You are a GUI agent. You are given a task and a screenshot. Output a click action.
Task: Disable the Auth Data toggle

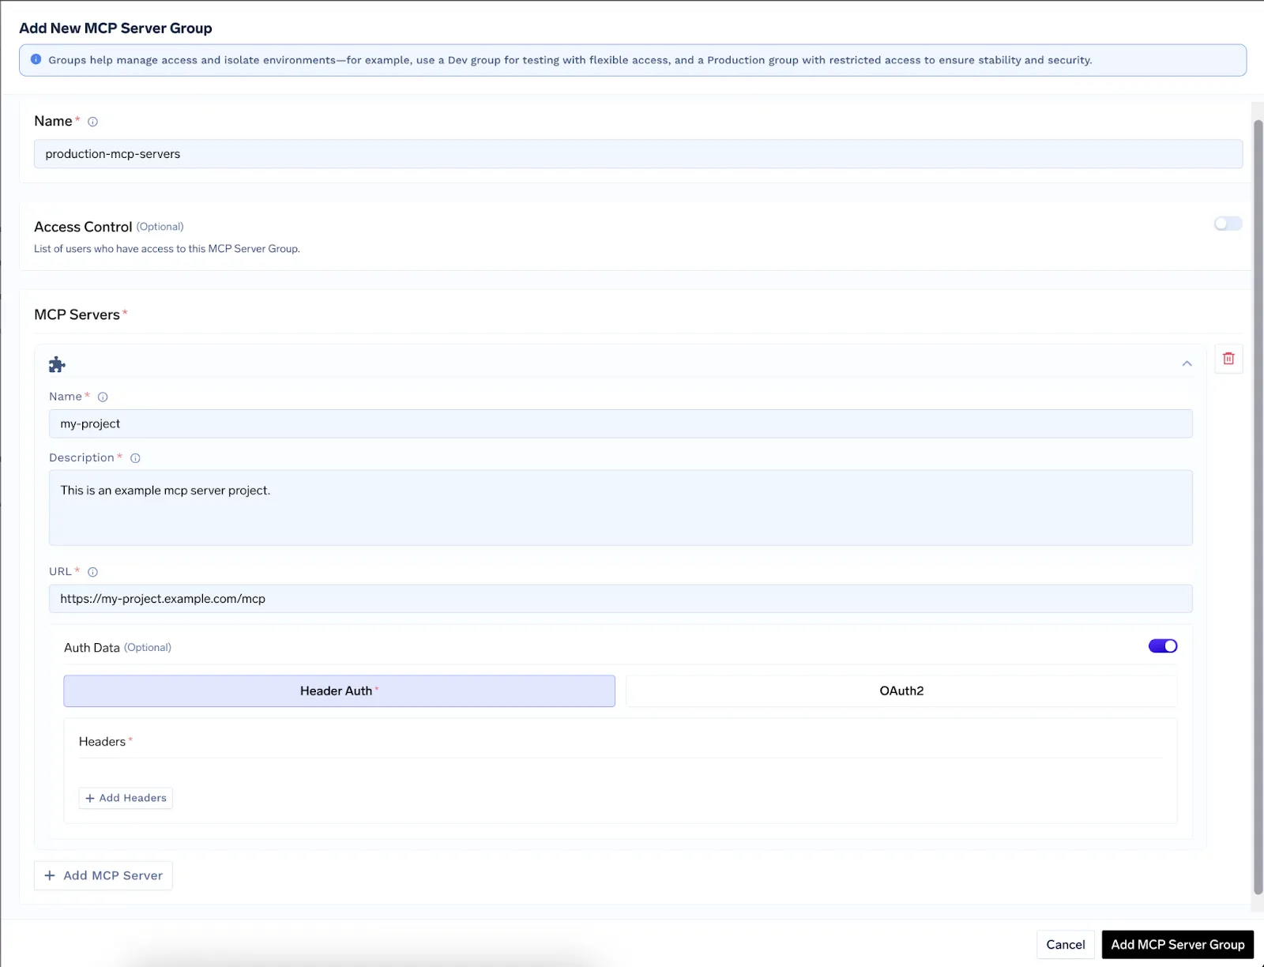point(1162,645)
